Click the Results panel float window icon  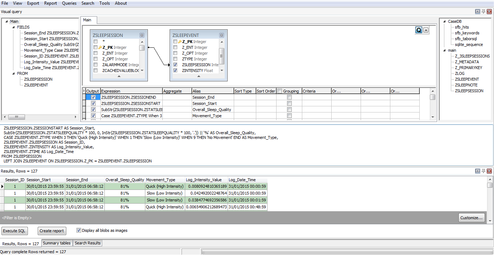[477, 171]
